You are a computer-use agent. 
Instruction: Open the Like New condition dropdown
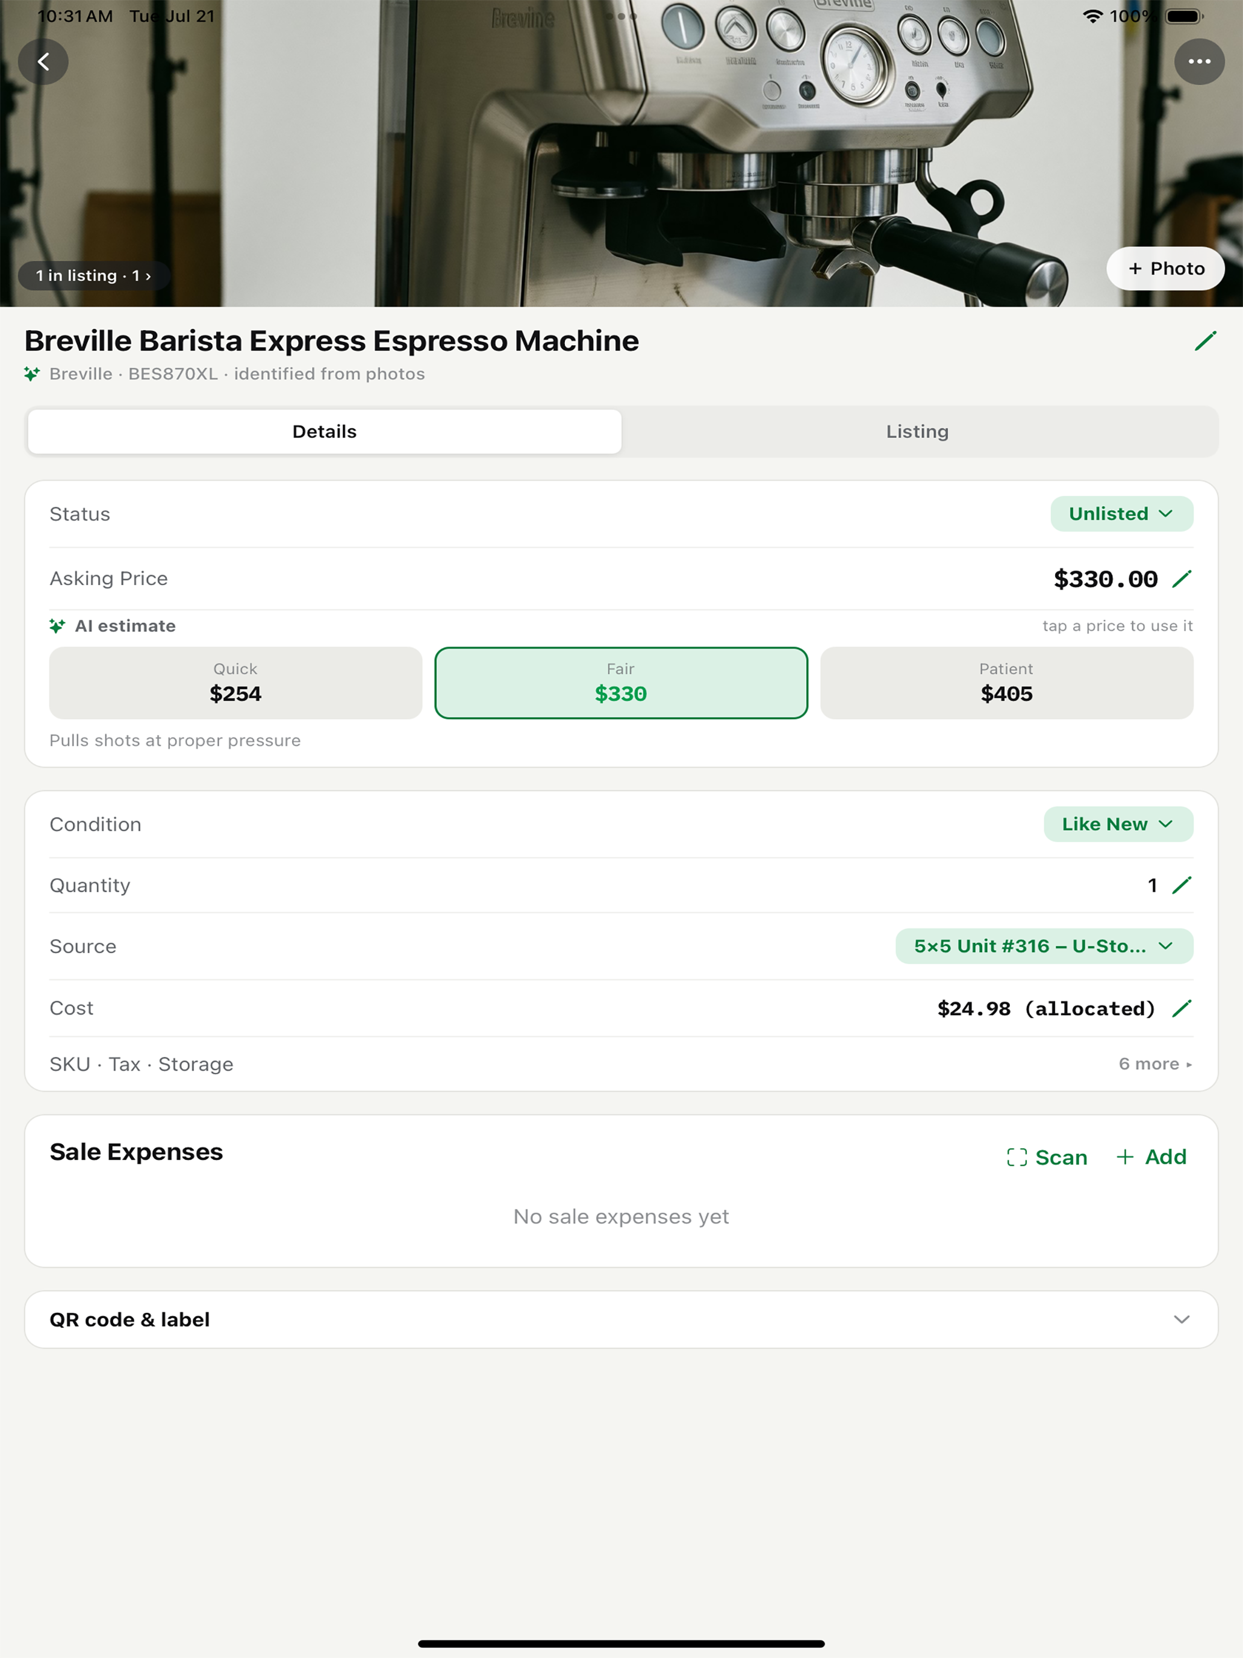[1118, 825]
